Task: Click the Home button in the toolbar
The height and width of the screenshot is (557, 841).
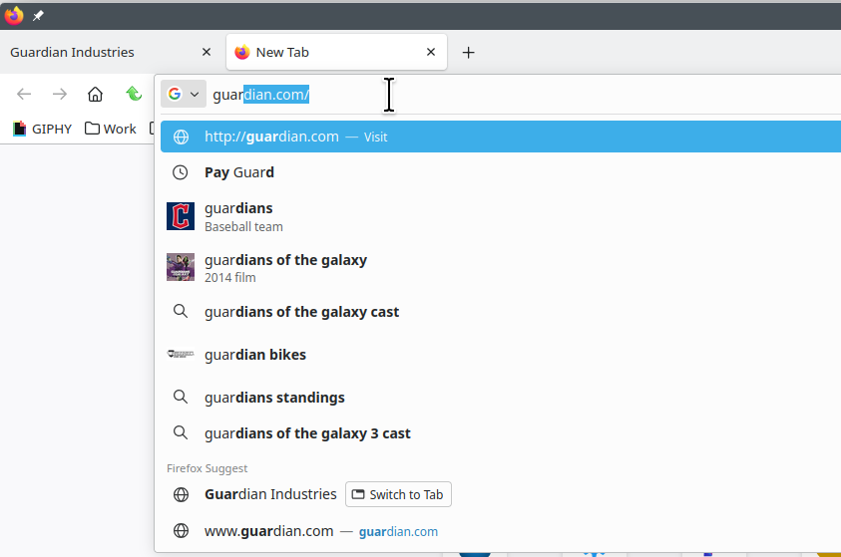Action: [95, 95]
